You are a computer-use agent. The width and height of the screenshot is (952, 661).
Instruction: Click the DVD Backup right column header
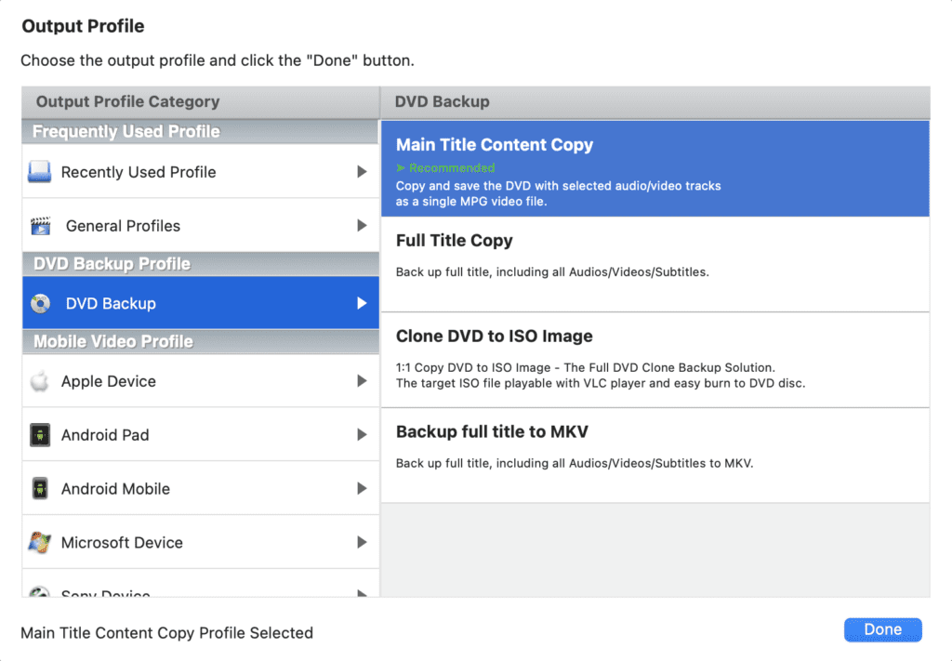tap(655, 102)
